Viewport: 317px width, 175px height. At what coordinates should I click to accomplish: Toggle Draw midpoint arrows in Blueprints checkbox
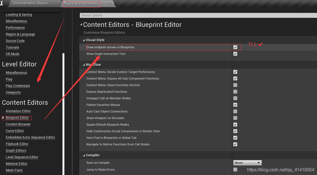tap(235, 47)
